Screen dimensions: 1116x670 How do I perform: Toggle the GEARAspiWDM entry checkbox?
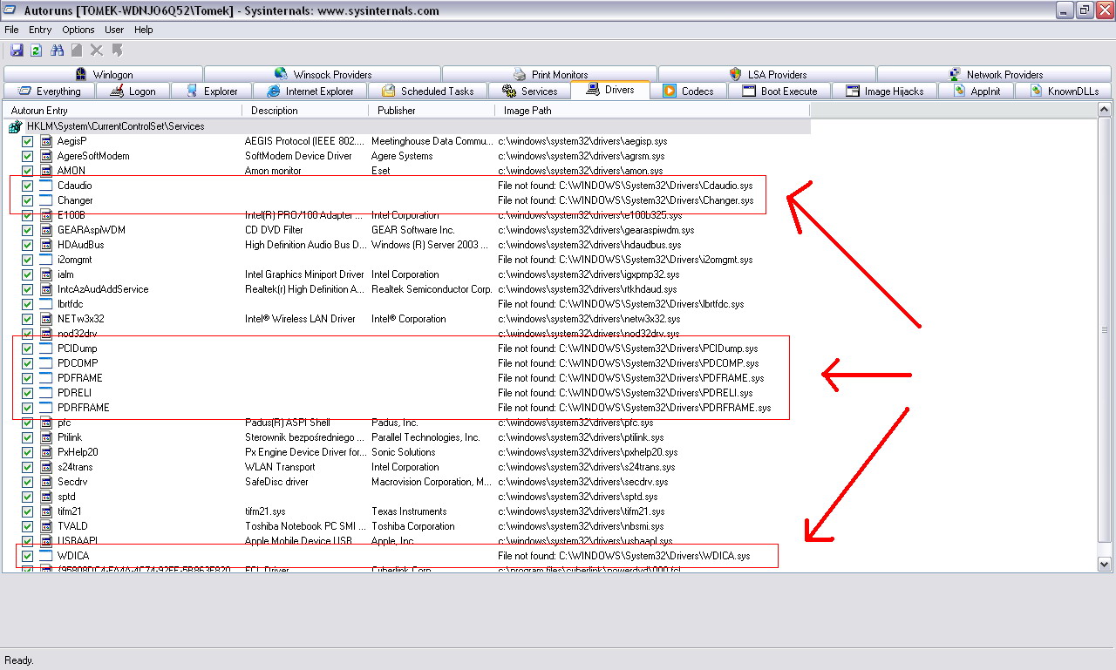28,230
